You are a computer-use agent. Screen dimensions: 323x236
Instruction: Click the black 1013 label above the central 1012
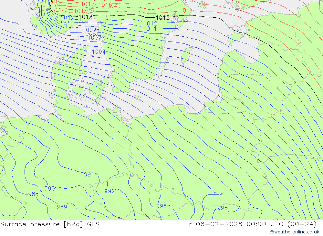162,18
